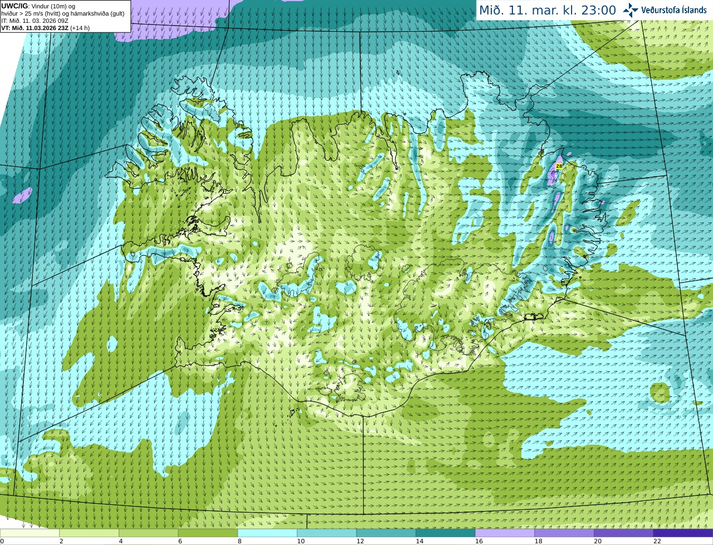Click the "Veðurstofa Íslands" text

click(674, 9)
